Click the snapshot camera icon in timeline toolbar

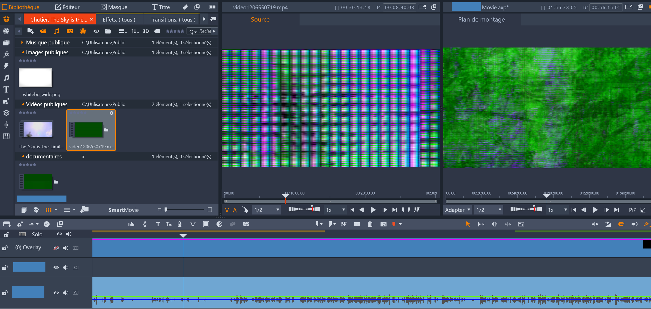point(383,224)
